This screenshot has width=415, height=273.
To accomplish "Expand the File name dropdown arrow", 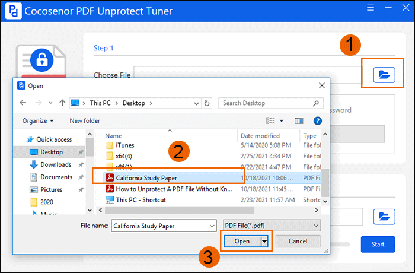I will 212,226.
